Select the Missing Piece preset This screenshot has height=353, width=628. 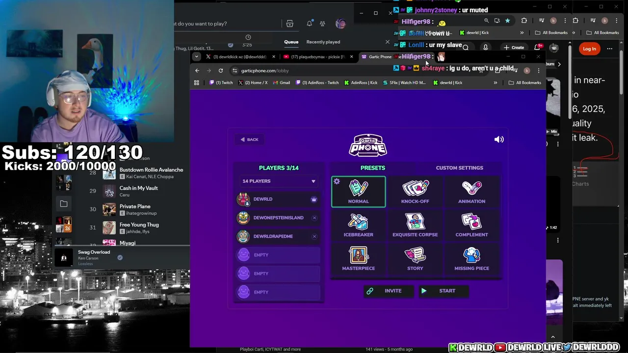[x=471, y=259]
